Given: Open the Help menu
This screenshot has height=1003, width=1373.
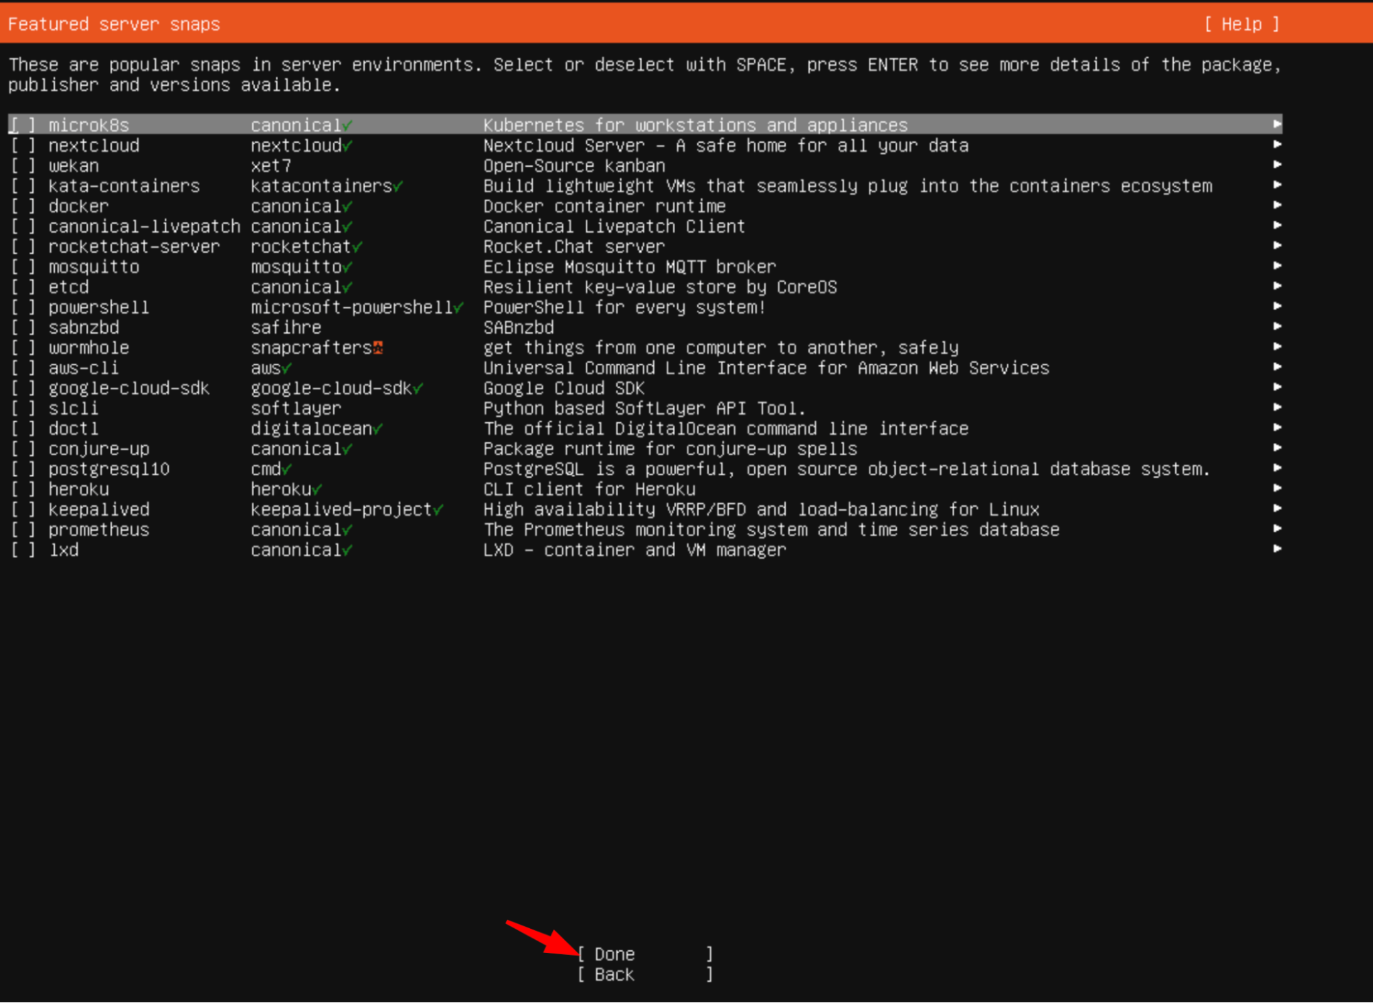Looking at the screenshot, I should point(1242,25).
